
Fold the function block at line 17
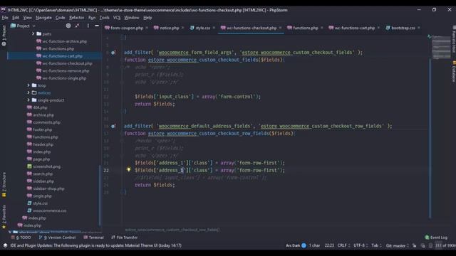[122, 134]
